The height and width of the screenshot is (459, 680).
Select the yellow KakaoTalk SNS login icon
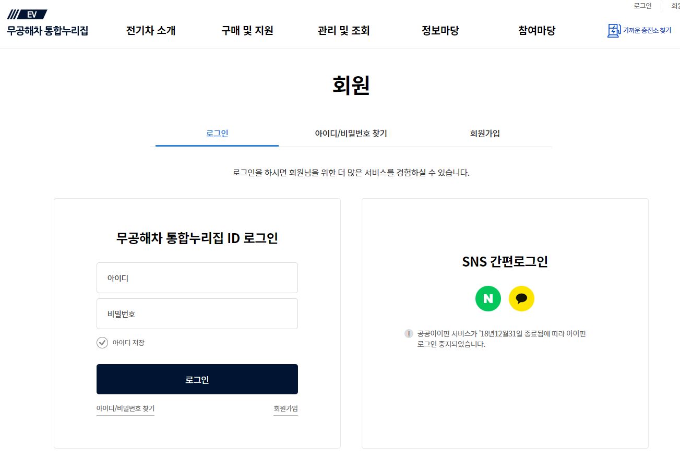click(522, 298)
